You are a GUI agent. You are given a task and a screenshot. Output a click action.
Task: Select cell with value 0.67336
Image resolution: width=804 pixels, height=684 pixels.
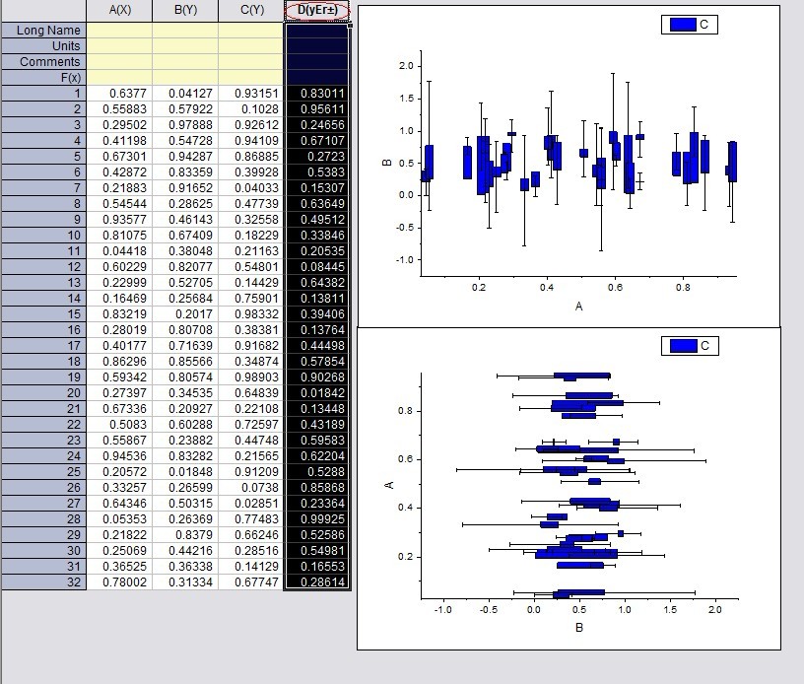(119, 409)
